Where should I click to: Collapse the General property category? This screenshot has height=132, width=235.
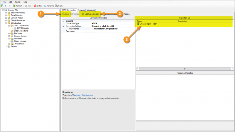pos(64,21)
